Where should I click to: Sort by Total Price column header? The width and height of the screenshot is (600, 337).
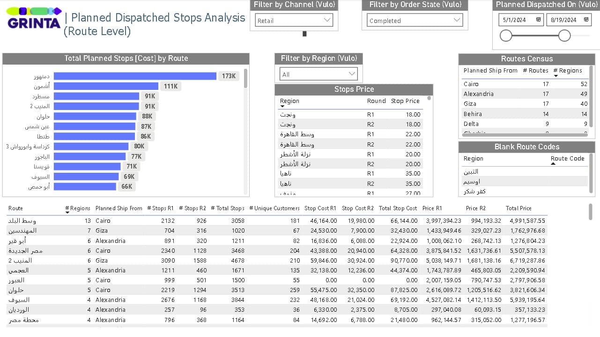519,208
